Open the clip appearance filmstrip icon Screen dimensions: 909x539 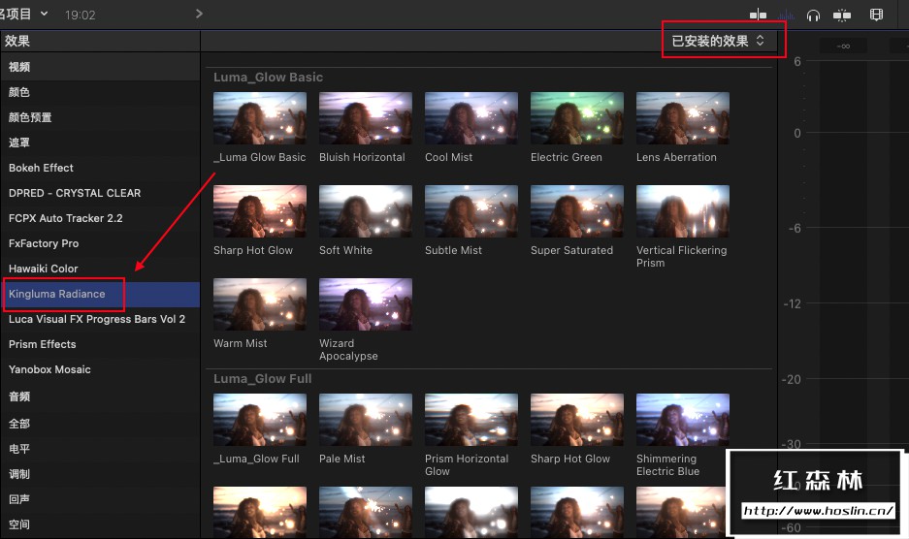[x=877, y=15]
